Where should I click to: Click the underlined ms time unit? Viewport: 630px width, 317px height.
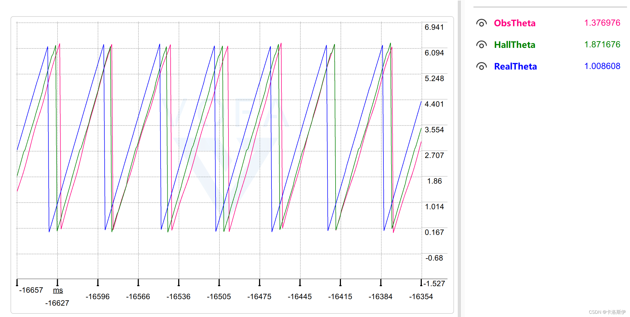click(58, 290)
